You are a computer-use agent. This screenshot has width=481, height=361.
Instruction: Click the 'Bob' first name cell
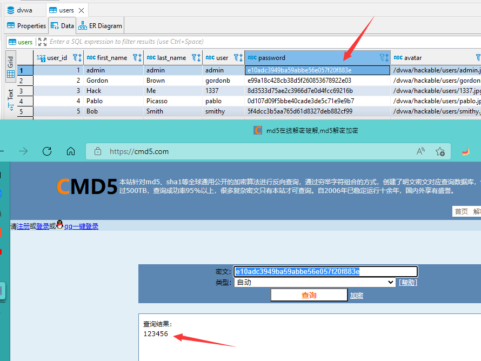point(113,111)
